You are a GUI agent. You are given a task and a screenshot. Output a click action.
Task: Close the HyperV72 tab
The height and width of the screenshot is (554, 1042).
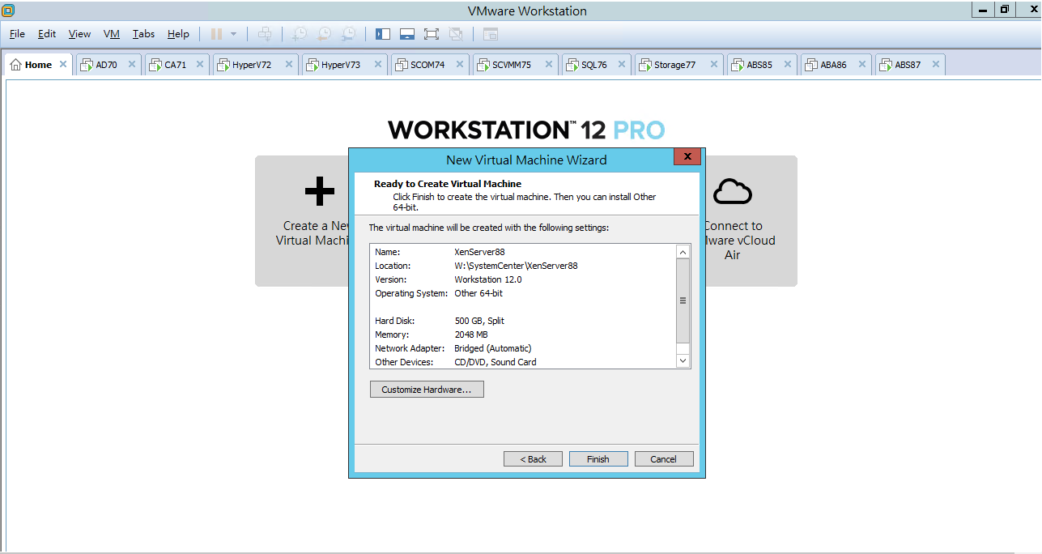[289, 65]
